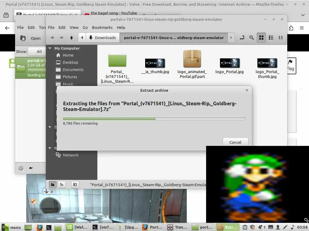Open Transmission preferences gear icon

(21, 168)
